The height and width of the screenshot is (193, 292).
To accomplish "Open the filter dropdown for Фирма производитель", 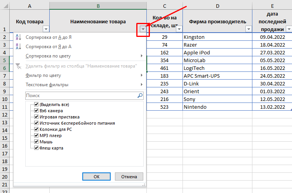I will tap(249, 29).
